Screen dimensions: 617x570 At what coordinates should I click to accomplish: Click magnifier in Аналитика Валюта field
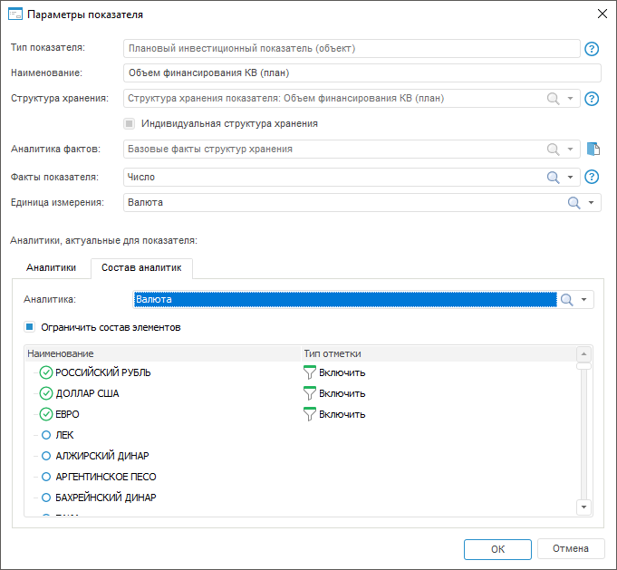(567, 300)
